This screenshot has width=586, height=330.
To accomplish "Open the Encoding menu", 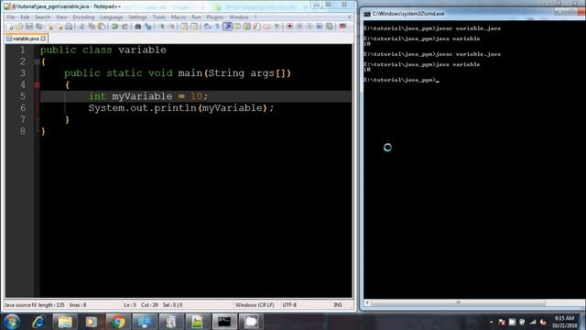I will [83, 17].
